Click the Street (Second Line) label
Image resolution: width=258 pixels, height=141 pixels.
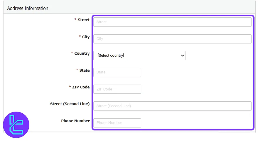point(70,104)
